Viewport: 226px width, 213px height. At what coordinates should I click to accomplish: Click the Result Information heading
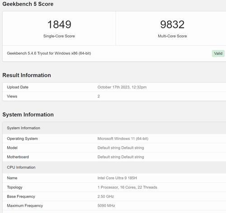(x=27, y=75)
